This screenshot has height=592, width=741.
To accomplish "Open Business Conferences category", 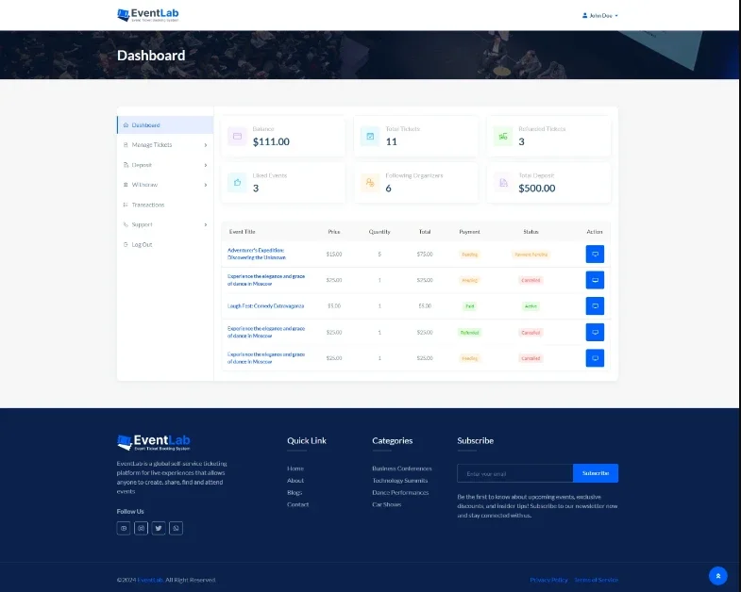I will (x=402, y=469).
